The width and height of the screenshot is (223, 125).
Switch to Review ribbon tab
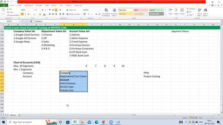point(54,6)
